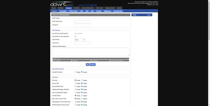The width and height of the screenshot is (210, 106).
Task: Enable RFC4039 Rapid Commit support
Action: pyautogui.click(x=75, y=105)
